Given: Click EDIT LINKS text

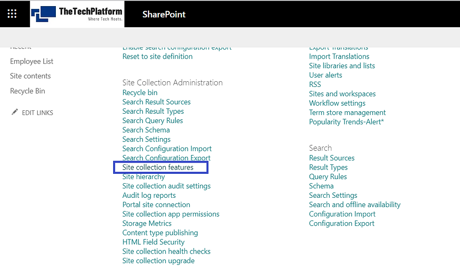Looking at the screenshot, I should (x=38, y=113).
